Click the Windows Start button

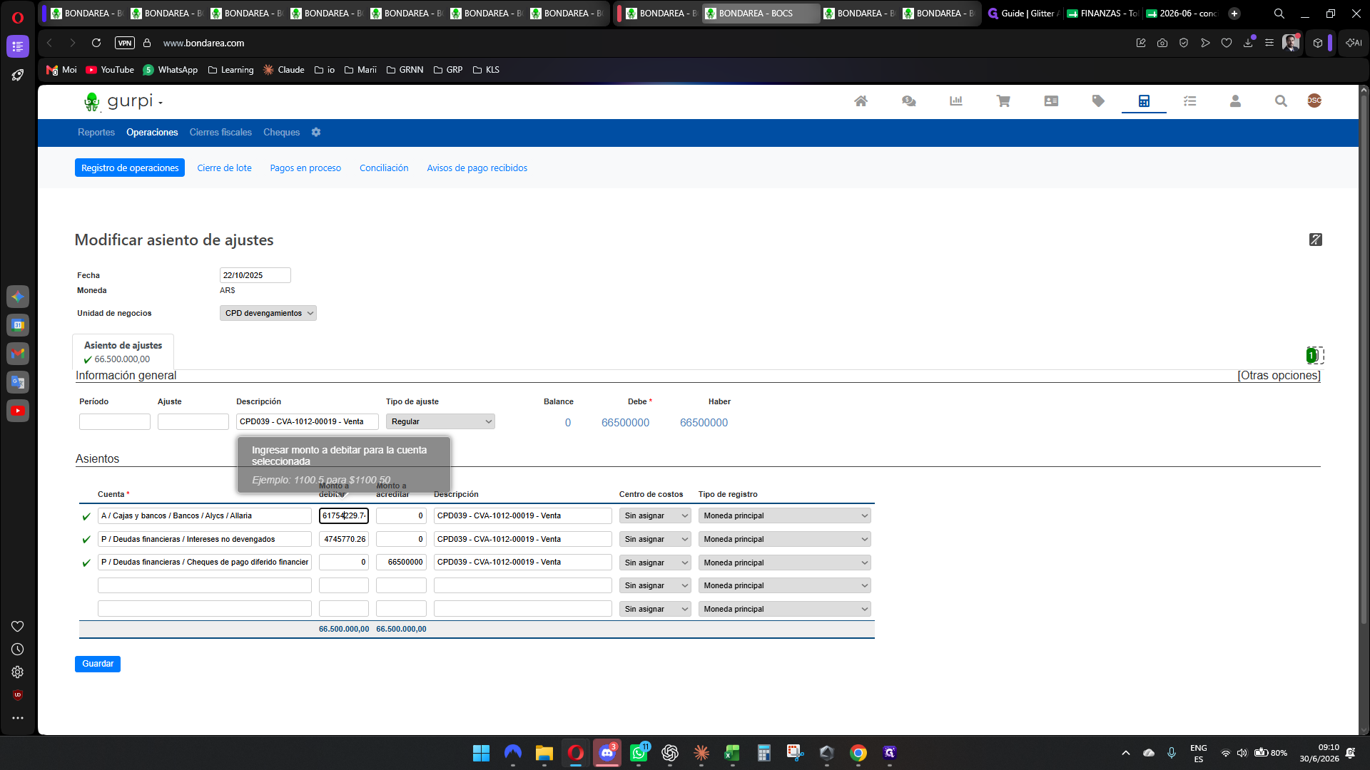pyautogui.click(x=482, y=753)
